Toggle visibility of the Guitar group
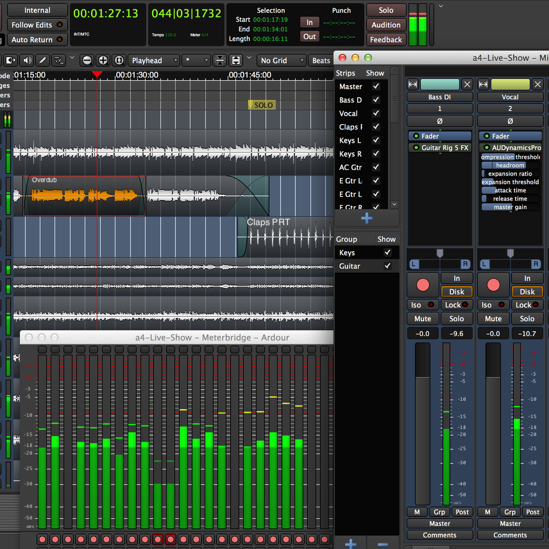 click(388, 266)
